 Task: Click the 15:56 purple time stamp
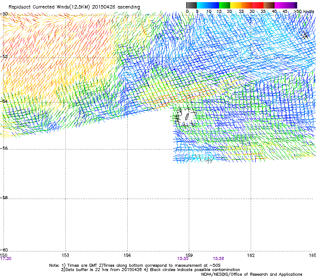219,259
